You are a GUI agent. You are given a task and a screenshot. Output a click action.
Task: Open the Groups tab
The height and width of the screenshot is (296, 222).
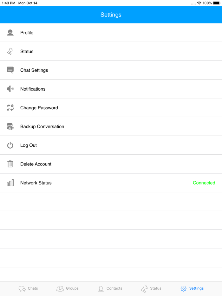[68, 288]
